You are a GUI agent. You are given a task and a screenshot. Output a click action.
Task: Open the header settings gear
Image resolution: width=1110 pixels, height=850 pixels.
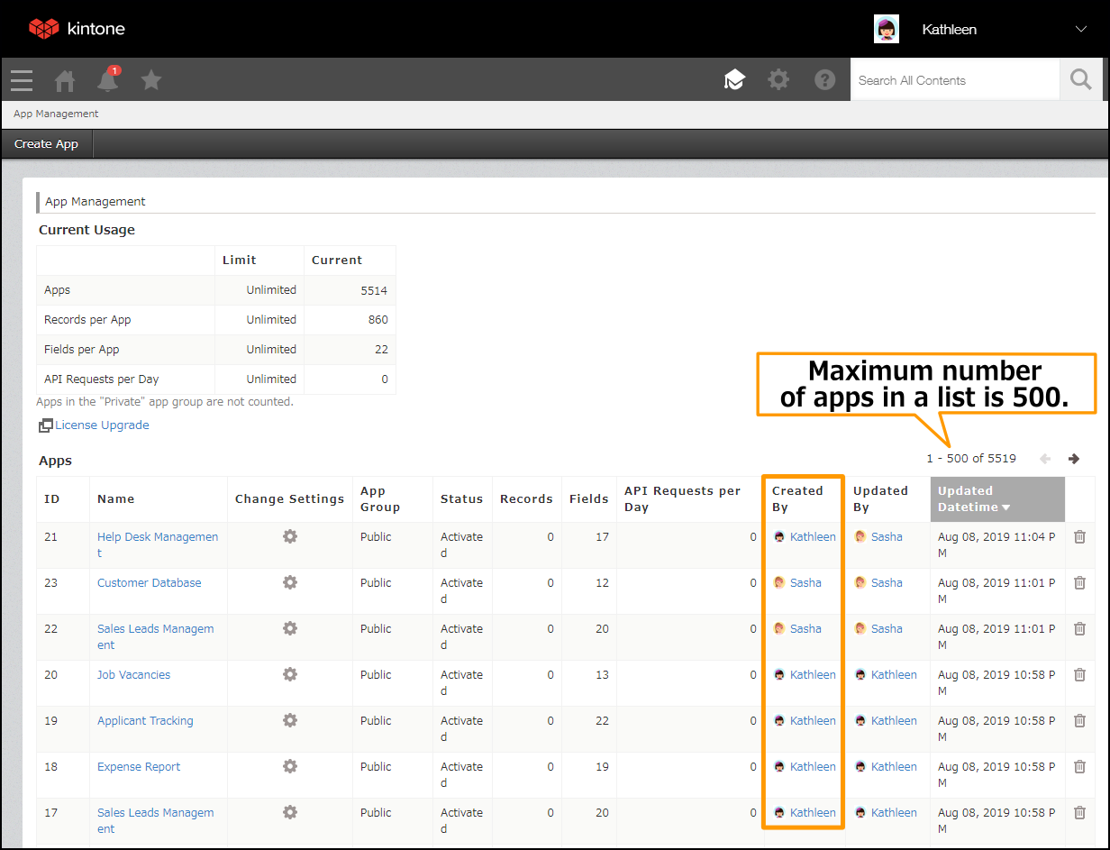click(778, 80)
